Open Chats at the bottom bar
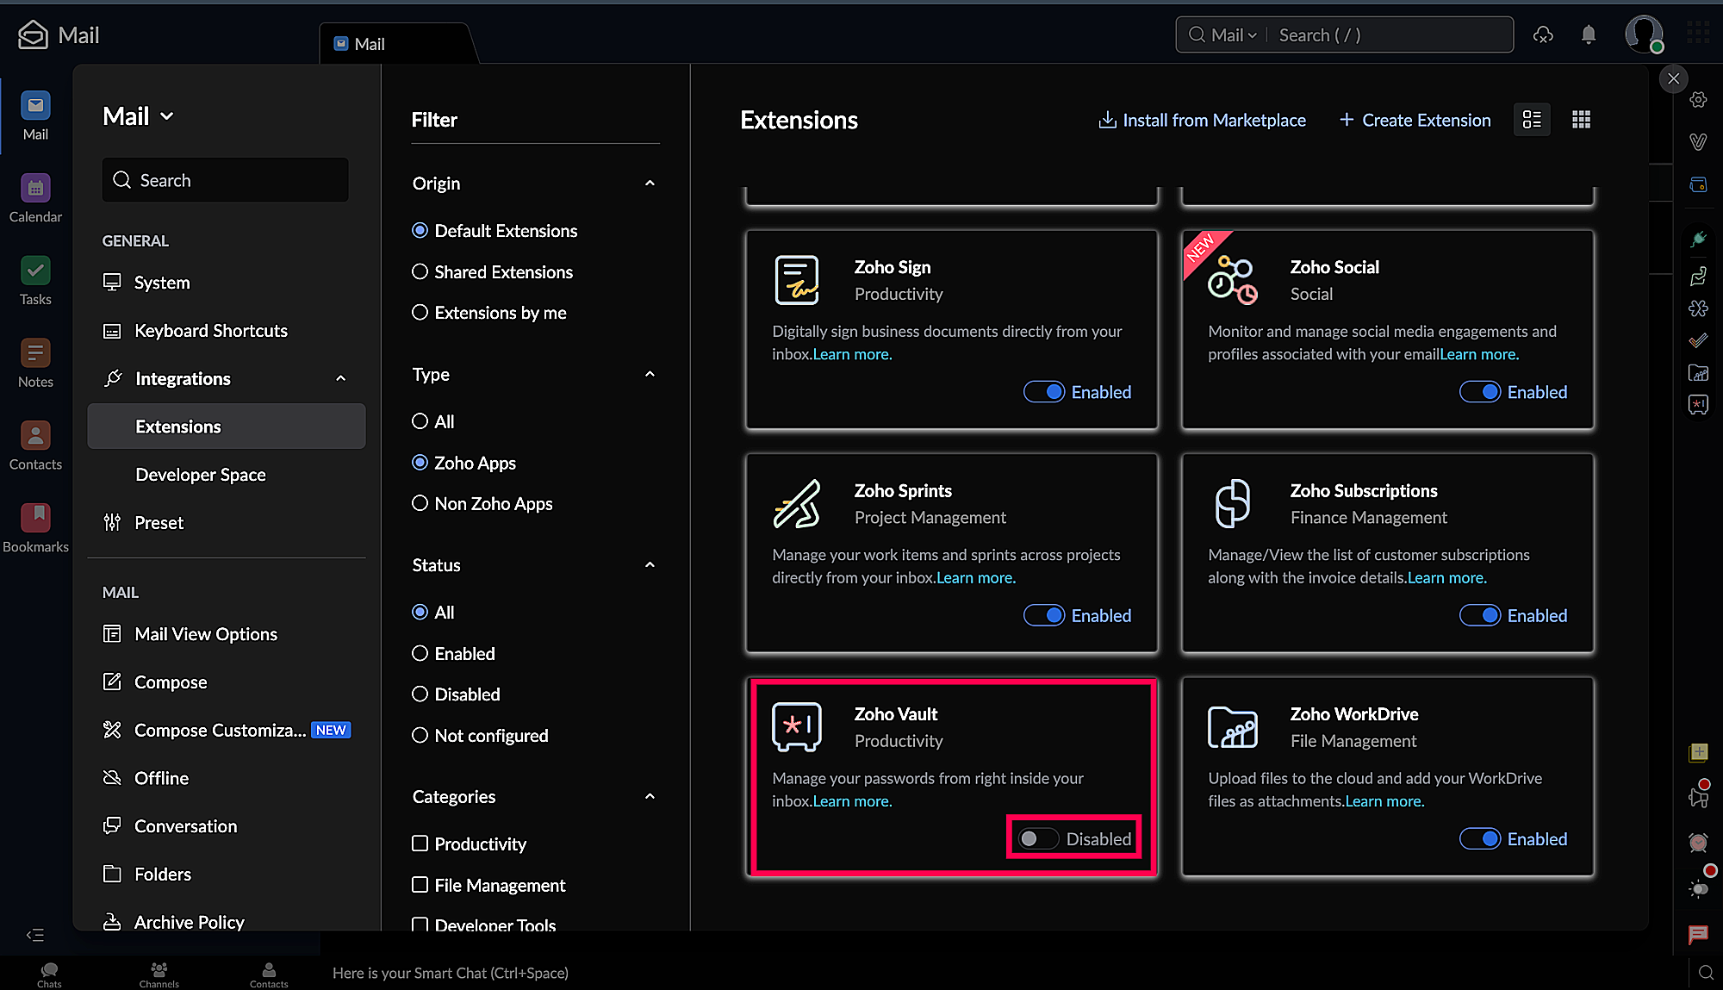 tap(49, 974)
